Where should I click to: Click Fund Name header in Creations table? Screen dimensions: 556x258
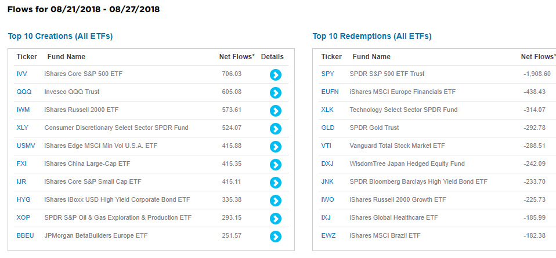point(66,57)
